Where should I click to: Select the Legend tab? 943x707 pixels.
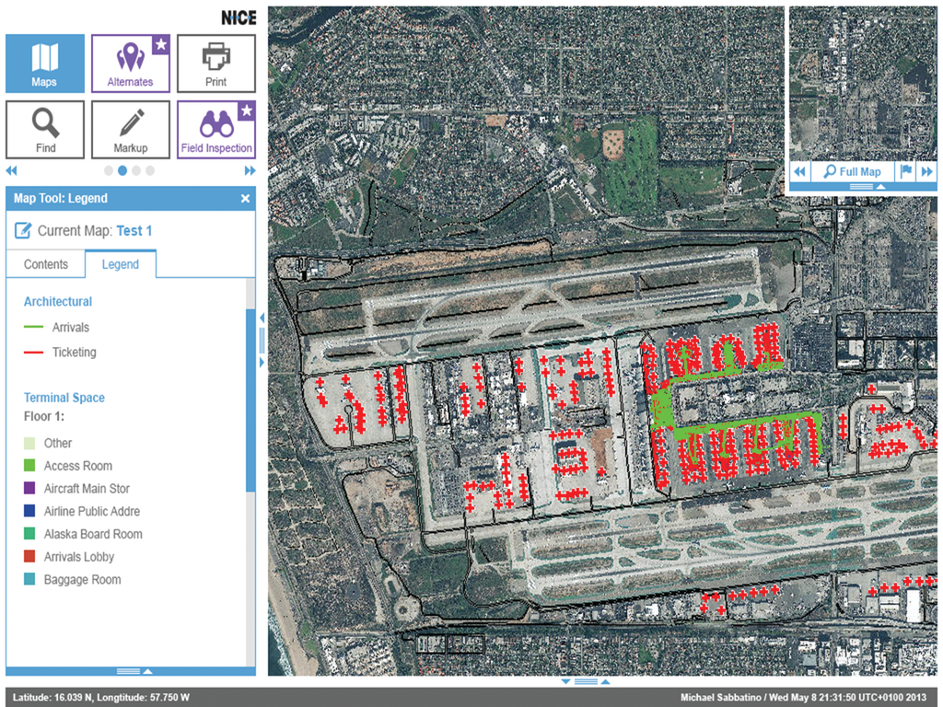pos(121,264)
